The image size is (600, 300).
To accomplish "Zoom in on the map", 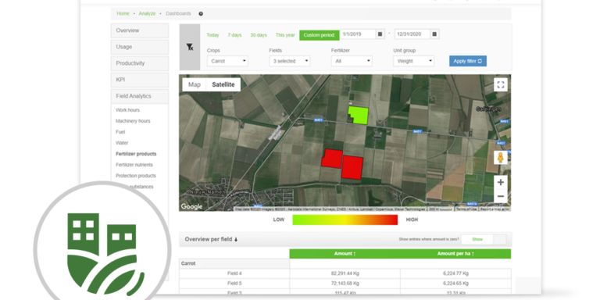I will [501, 183].
